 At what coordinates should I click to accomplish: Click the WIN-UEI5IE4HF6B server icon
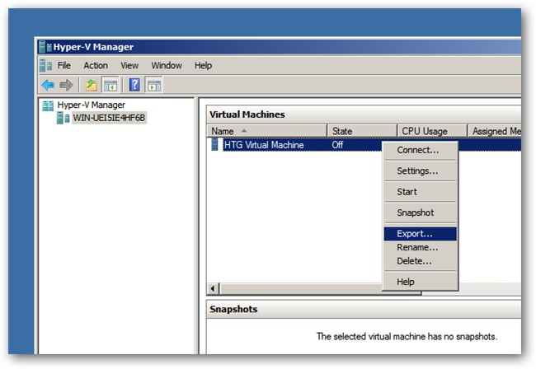pyautogui.click(x=63, y=118)
